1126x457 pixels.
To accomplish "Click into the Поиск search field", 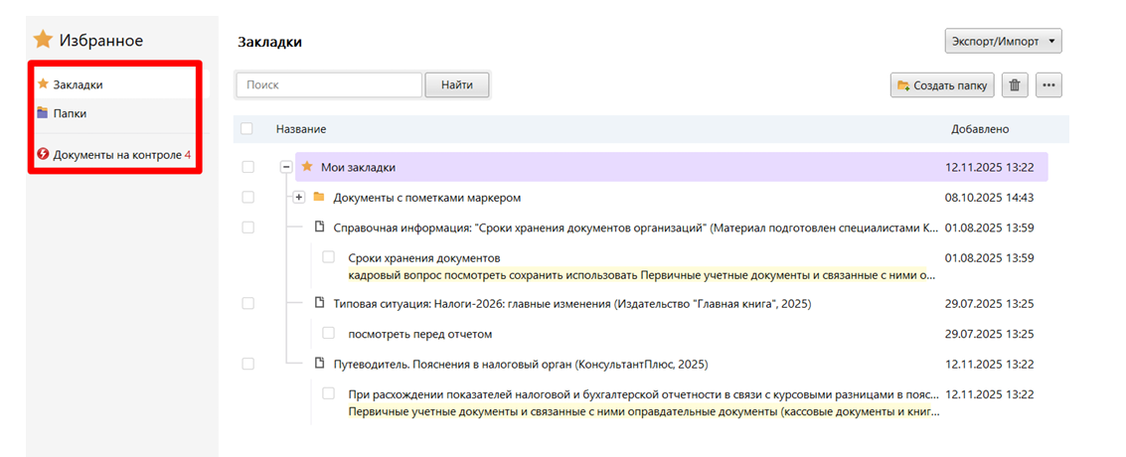I will tap(329, 85).
